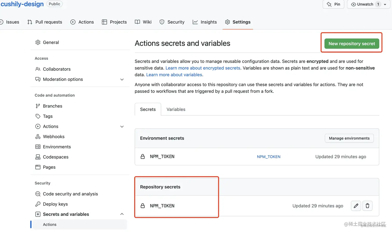Pin the repository with Pin button
The height and width of the screenshot is (233, 392).
click(333, 4)
